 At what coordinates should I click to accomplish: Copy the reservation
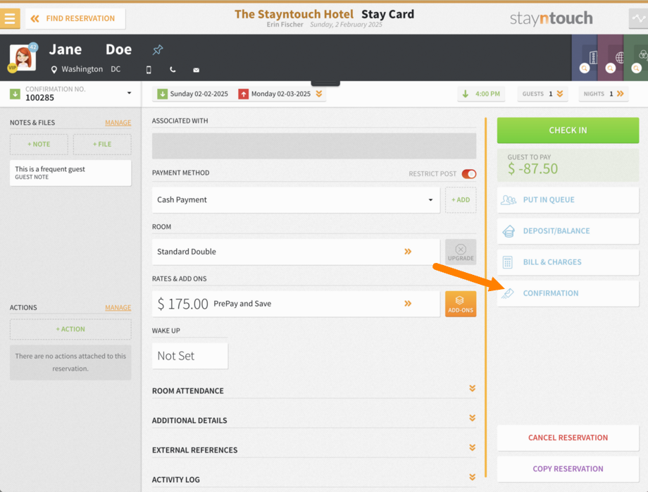(x=568, y=469)
